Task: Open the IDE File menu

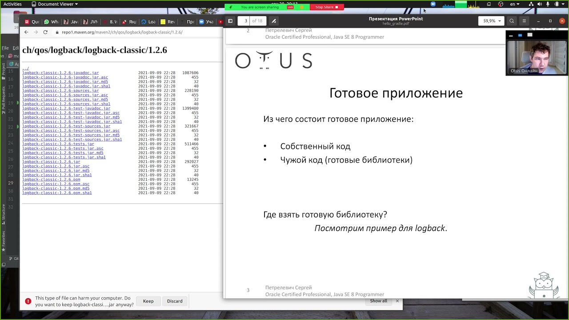Action: pyautogui.click(x=5, y=48)
